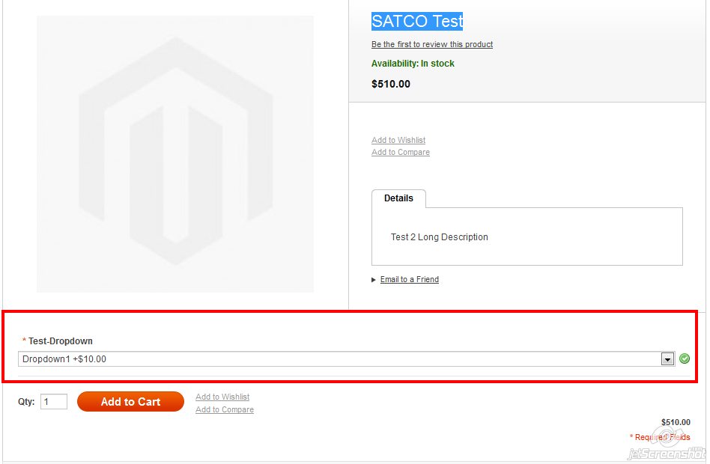Click the Add to Cart button
This screenshot has height=464, width=710.
[x=130, y=402]
